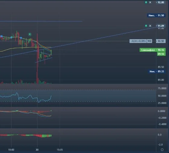Select the Мин. 89.33 price label
This screenshot has width=169, height=153.
pyautogui.click(x=157, y=71)
